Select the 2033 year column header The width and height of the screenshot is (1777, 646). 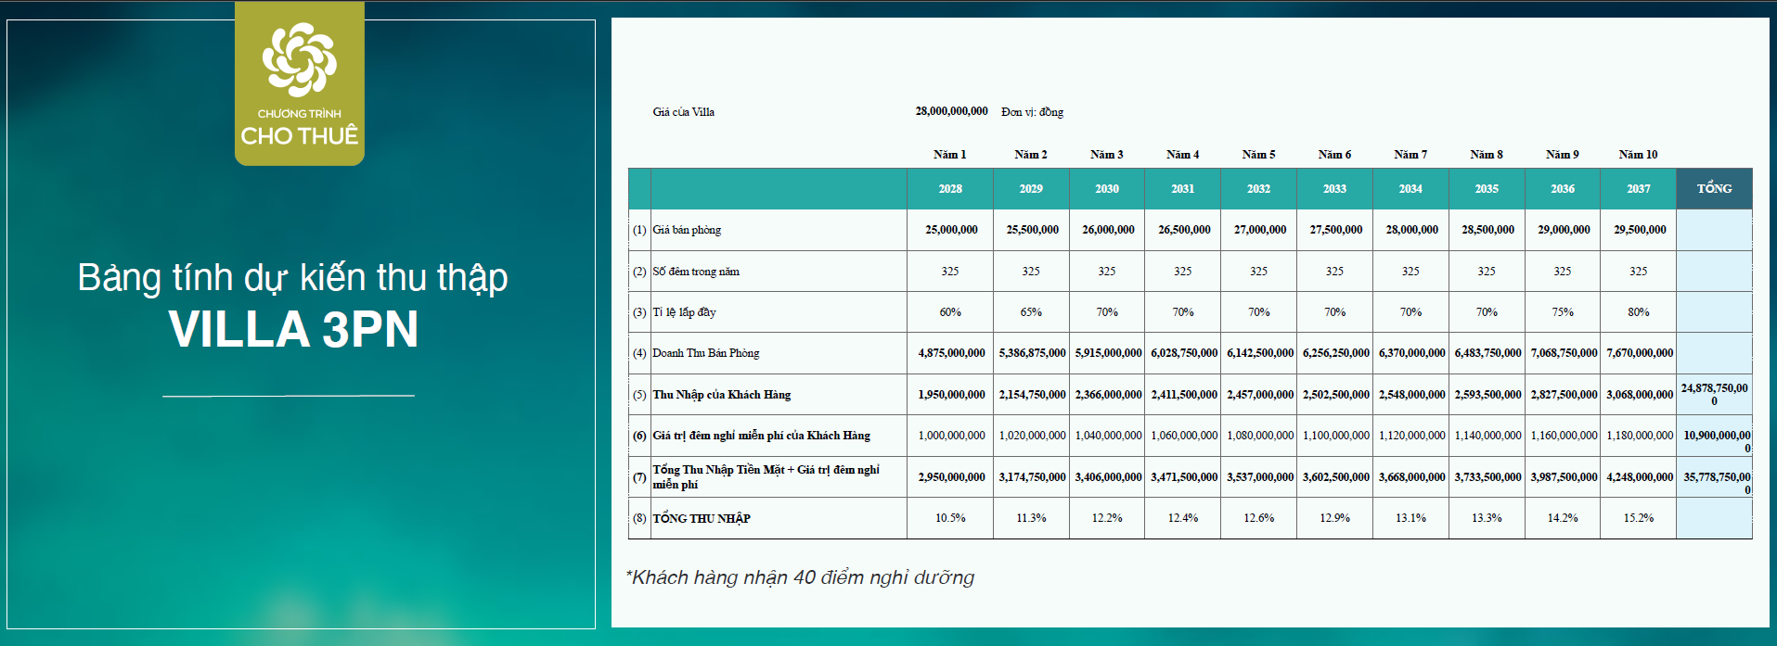point(1334,189)
